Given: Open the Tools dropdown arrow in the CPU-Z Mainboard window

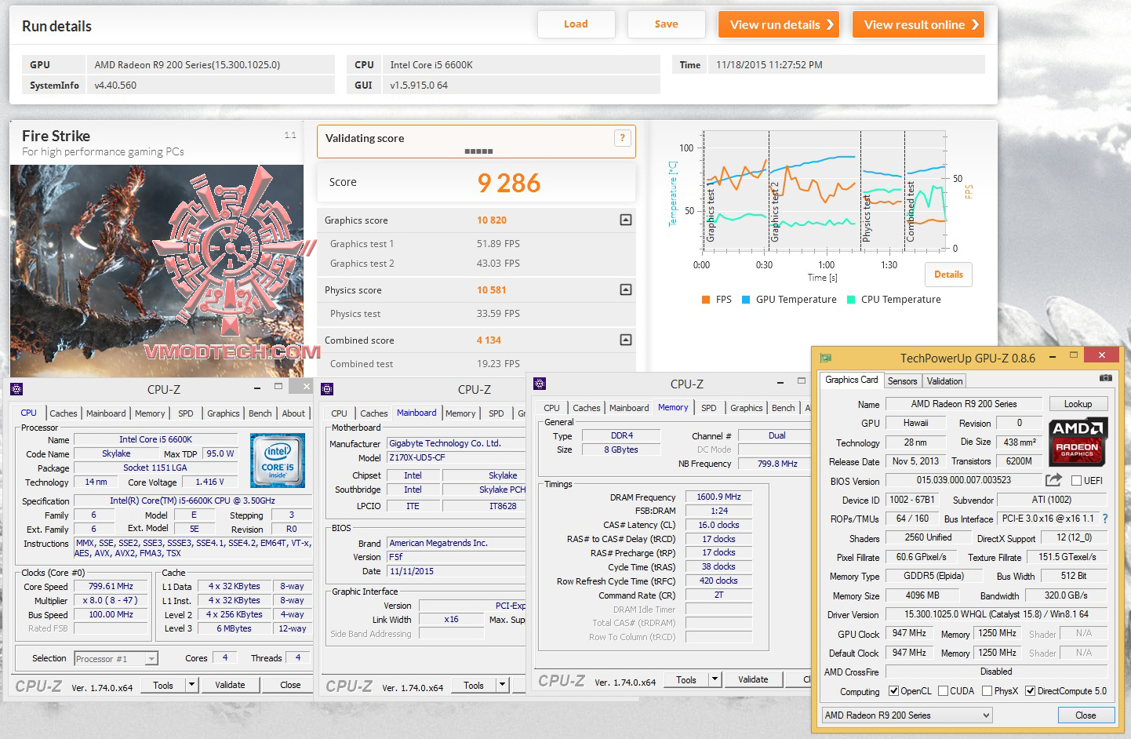Looking at the screenshot, I should pos(502,685).
